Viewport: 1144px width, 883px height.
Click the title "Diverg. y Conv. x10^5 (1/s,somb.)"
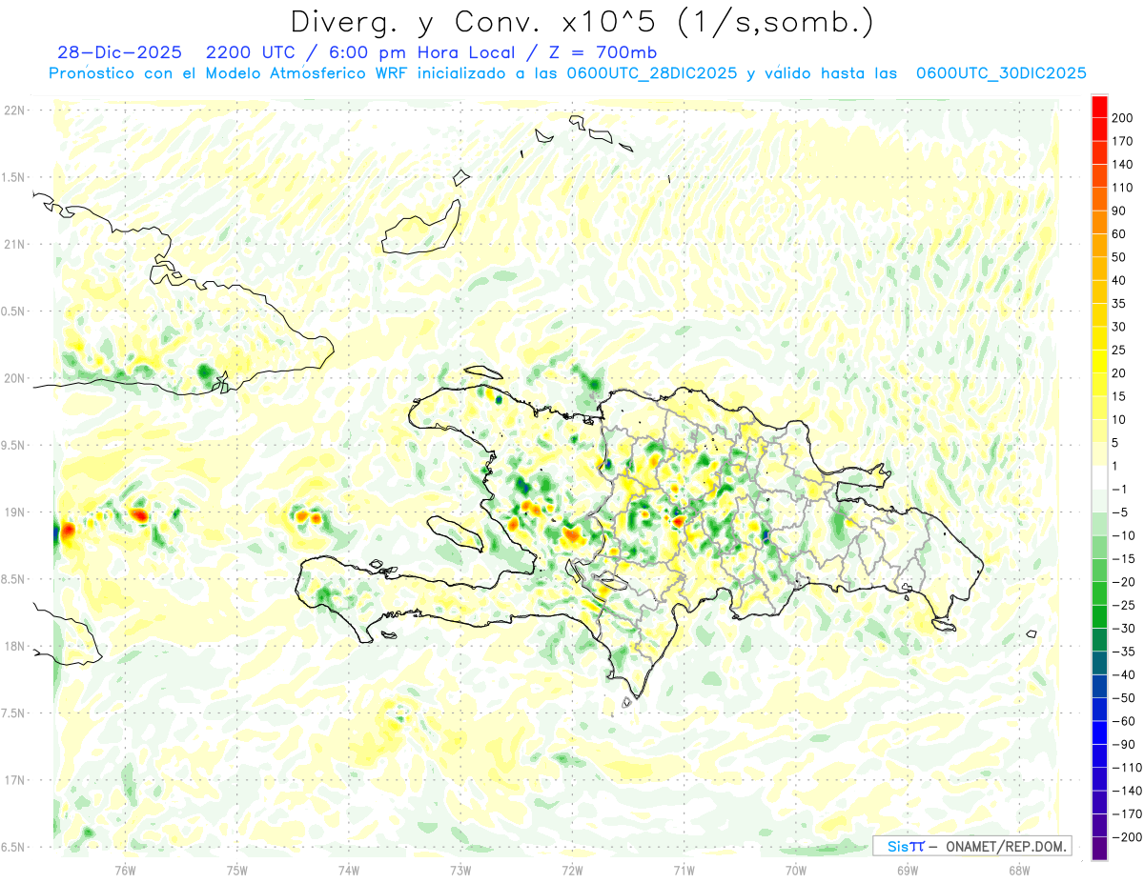582,22
